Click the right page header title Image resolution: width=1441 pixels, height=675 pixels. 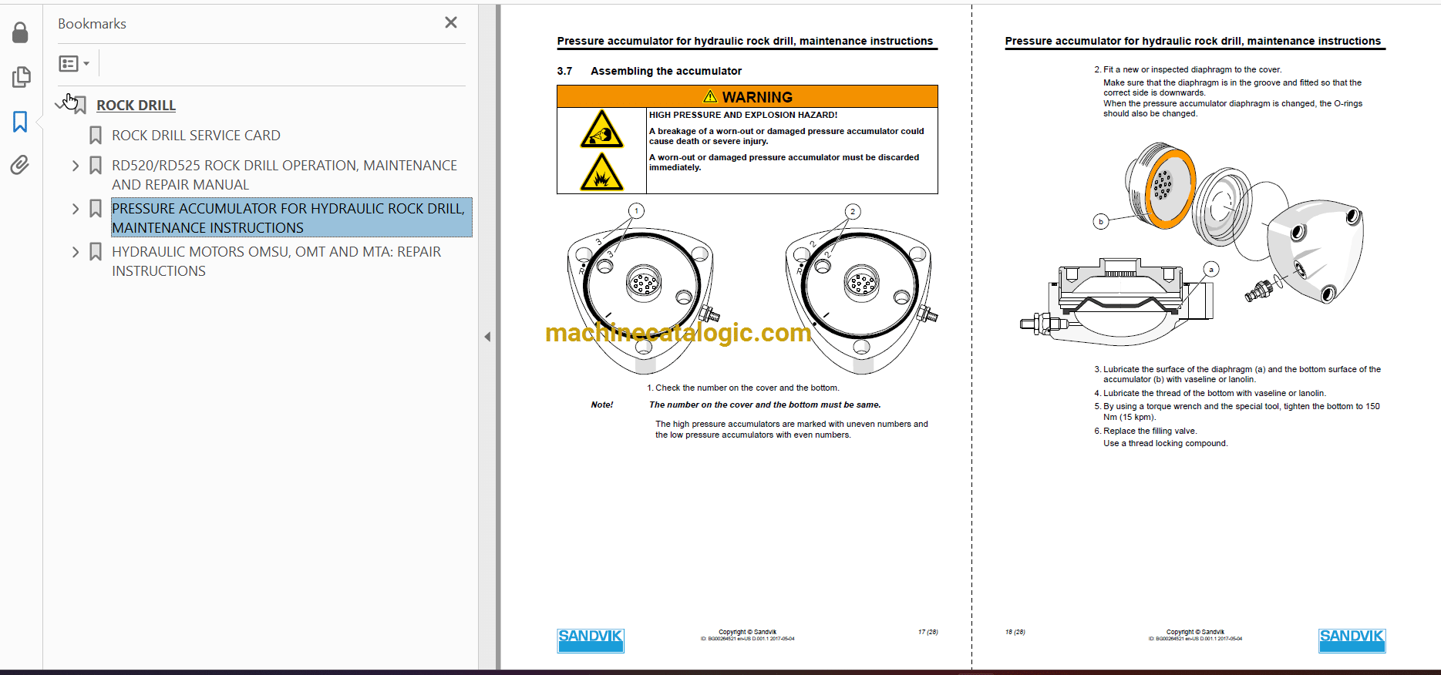pos(1193,42)
